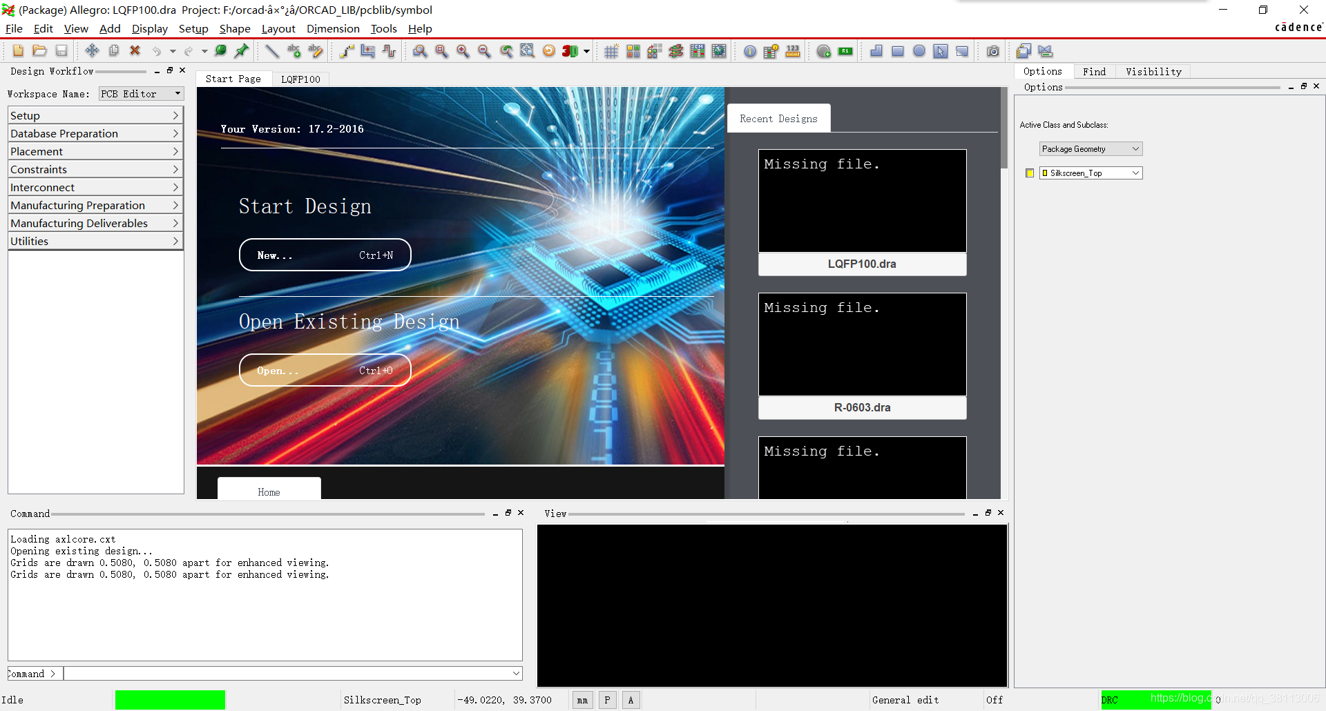Click the Open... existing design button

coord(325,371)
